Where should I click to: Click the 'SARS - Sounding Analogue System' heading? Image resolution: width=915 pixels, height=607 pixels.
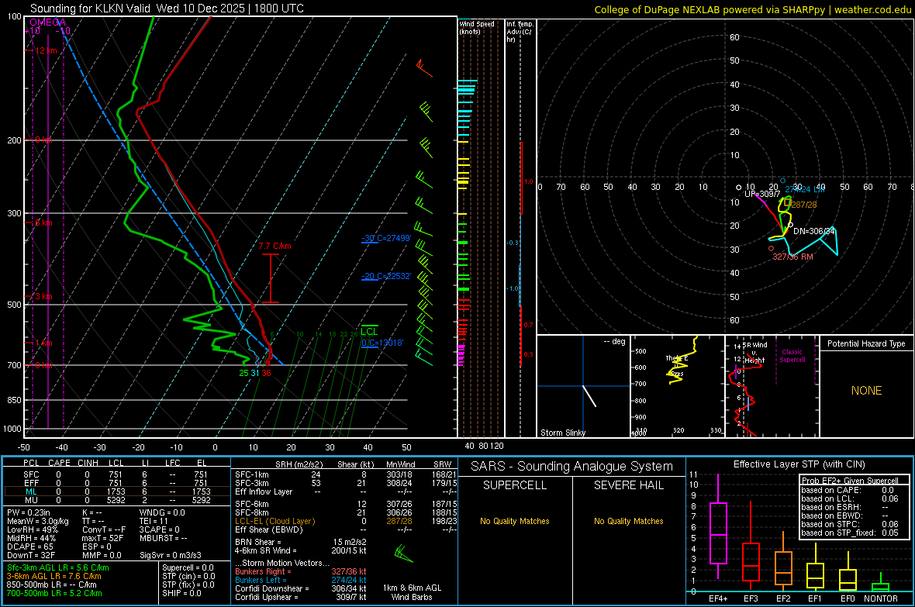coord(572,467)
